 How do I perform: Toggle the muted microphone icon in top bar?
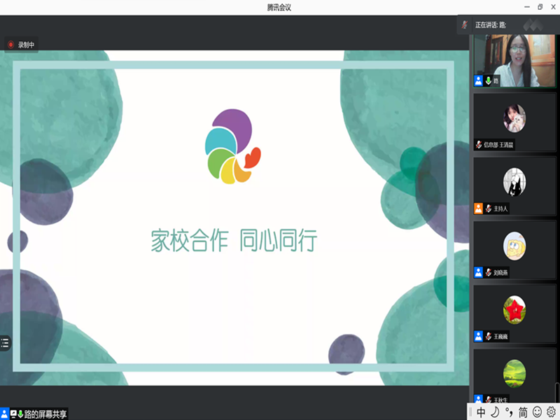(465, 24)
